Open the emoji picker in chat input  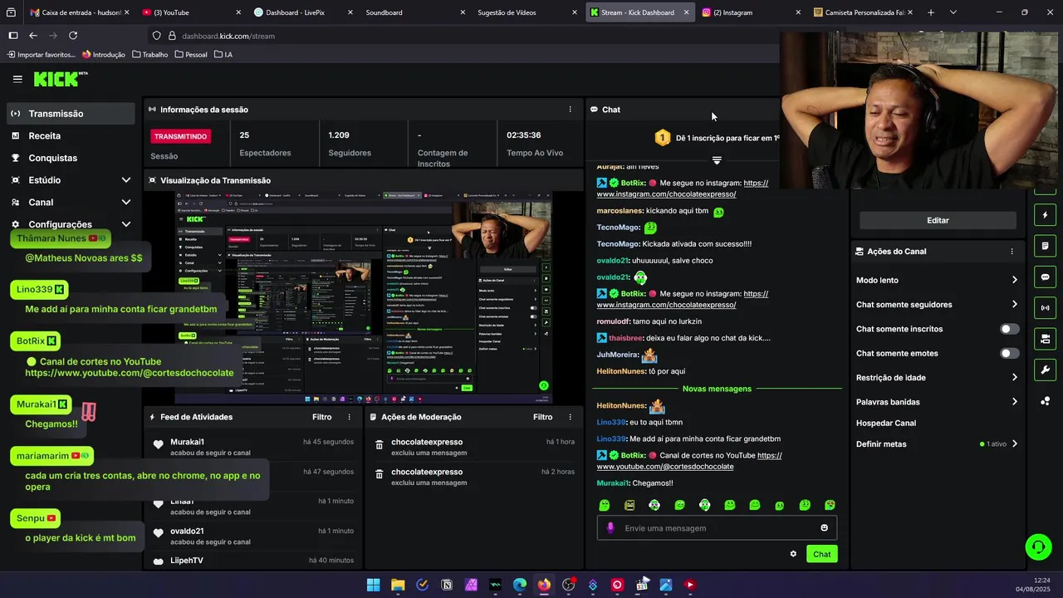[824, 528]
